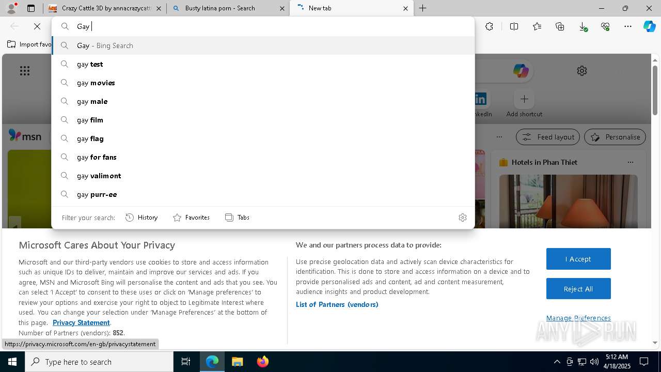Click the Add shortcut plus button
Image resolution: width=661 pixels, height=372 pixels.
pyautogui.click(x=524, y=99)
